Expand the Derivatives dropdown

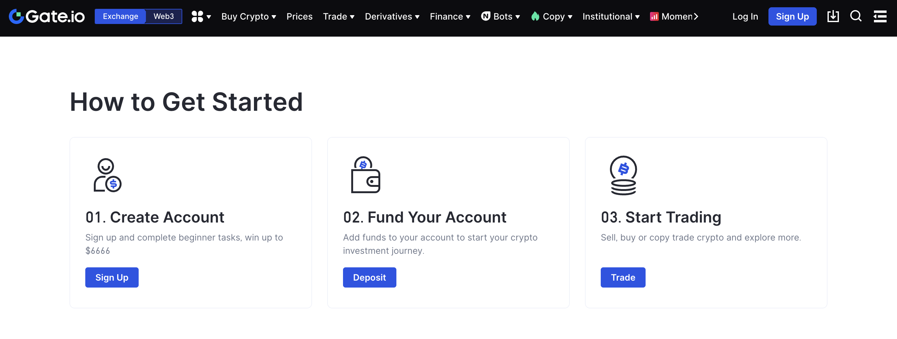392,16
